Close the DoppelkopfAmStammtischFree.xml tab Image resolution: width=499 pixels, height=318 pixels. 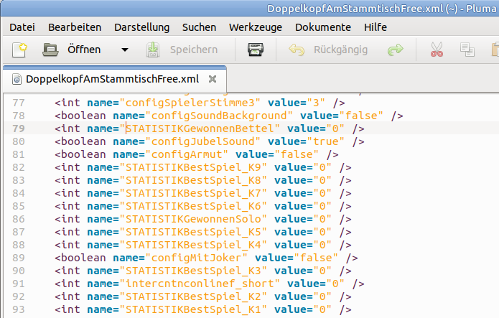[213, 78]
